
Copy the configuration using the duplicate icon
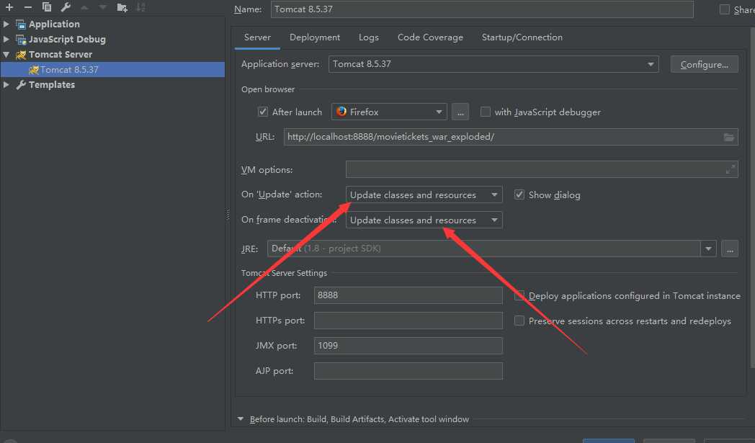pyautogui.click(x=47, y=7)
